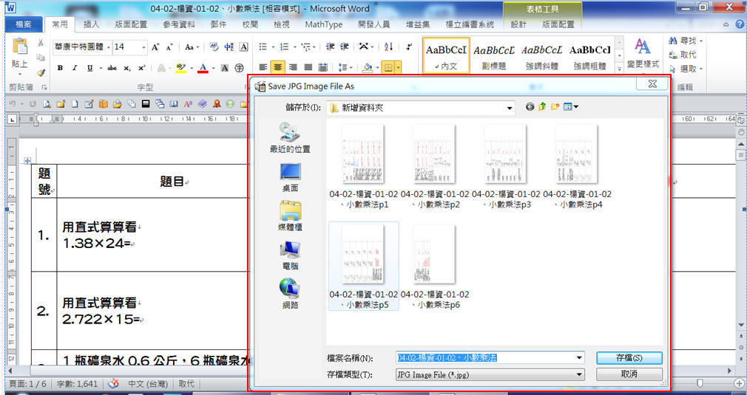Click the Bold formatting icon
Image resolution: width=747 pixels, height=395 pixels.
coord(60,67)
